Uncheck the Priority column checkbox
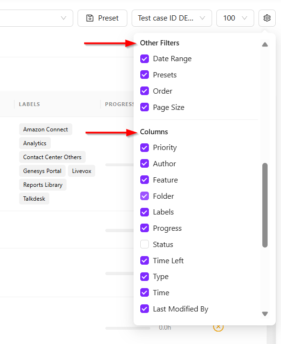 click(x=145, y=148)
